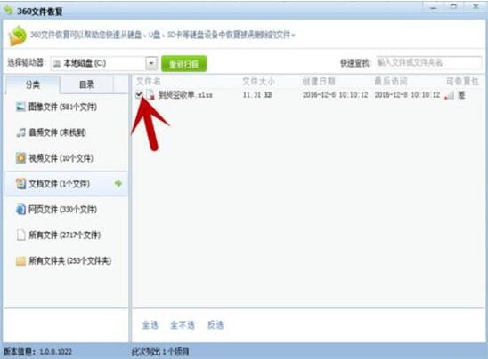
Task: Click the video files play icon
Action: point(20,158)
